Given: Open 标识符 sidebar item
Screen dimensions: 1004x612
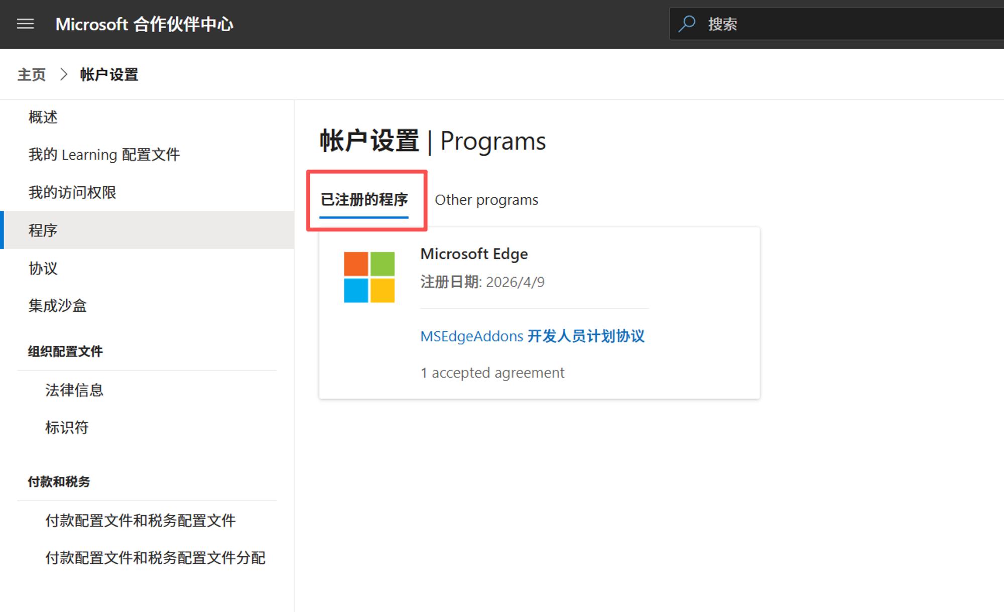Looking at the screenshot, I should point(67,427).
